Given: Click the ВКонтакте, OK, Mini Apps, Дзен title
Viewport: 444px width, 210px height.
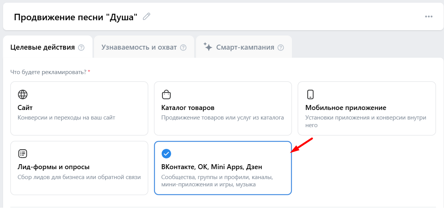Looking at the screenshot, I should coord(212,167).
